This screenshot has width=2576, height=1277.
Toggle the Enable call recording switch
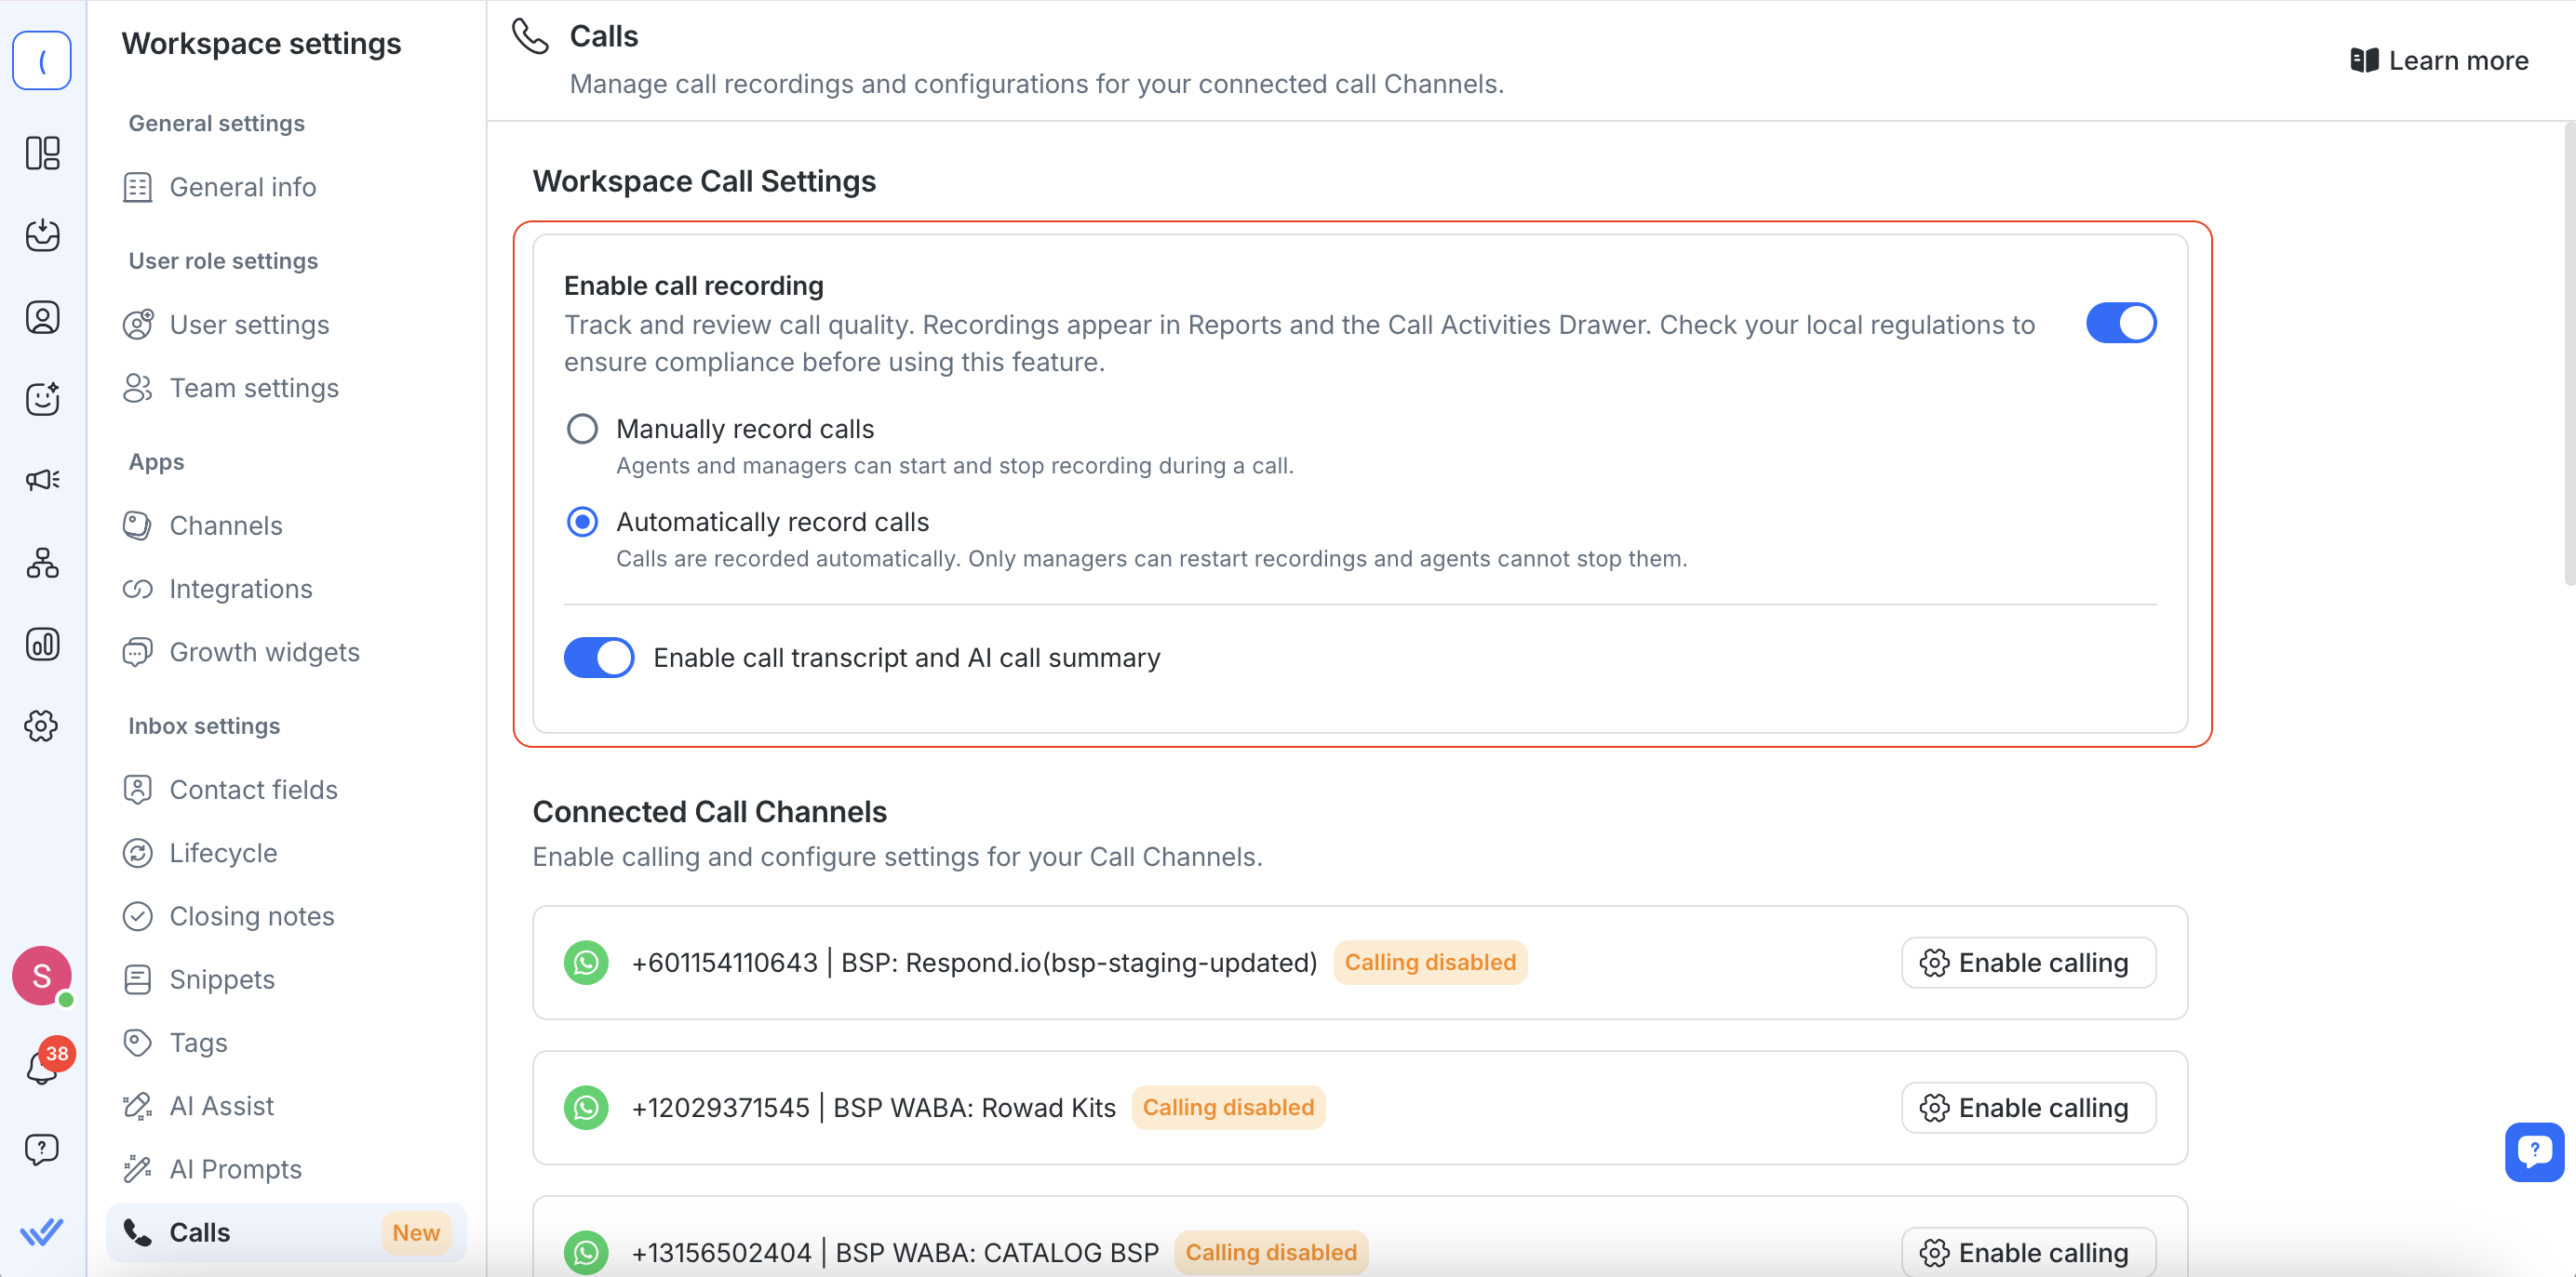click(2120, 324)
